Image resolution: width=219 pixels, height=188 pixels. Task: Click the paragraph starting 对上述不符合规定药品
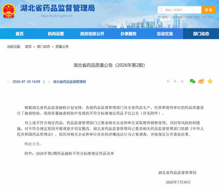(x=110, y=129)
